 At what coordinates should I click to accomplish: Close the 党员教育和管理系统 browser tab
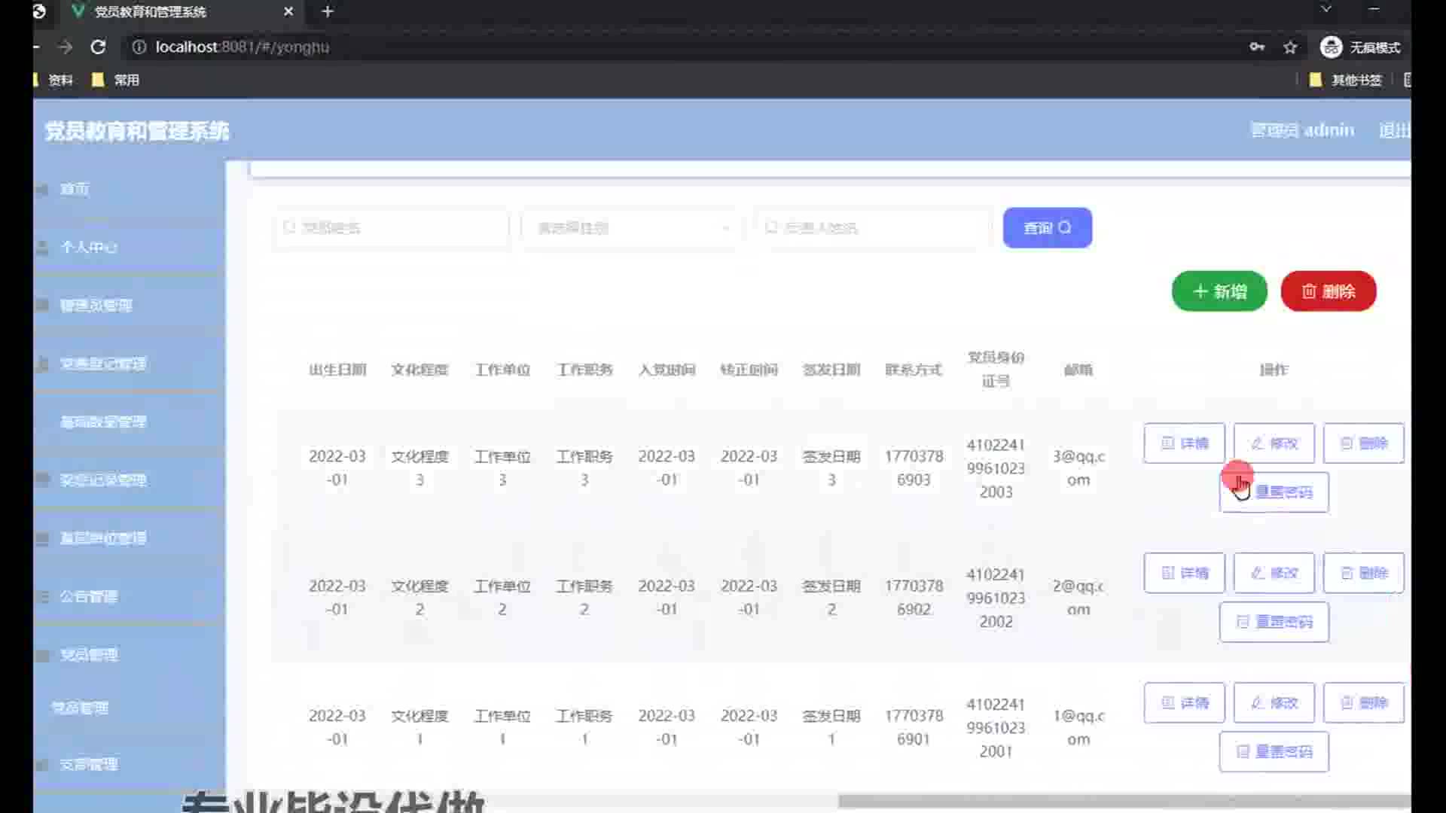(x=288, y=11)
